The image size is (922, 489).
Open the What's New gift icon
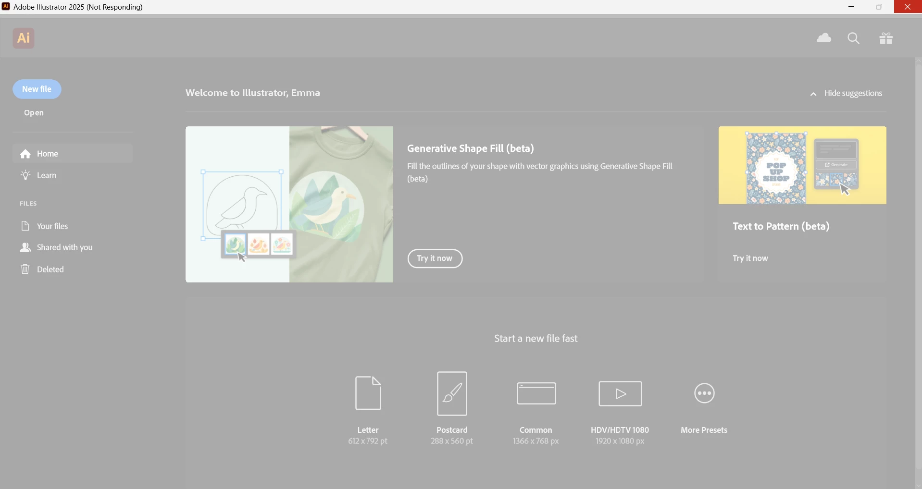(886, 38)
